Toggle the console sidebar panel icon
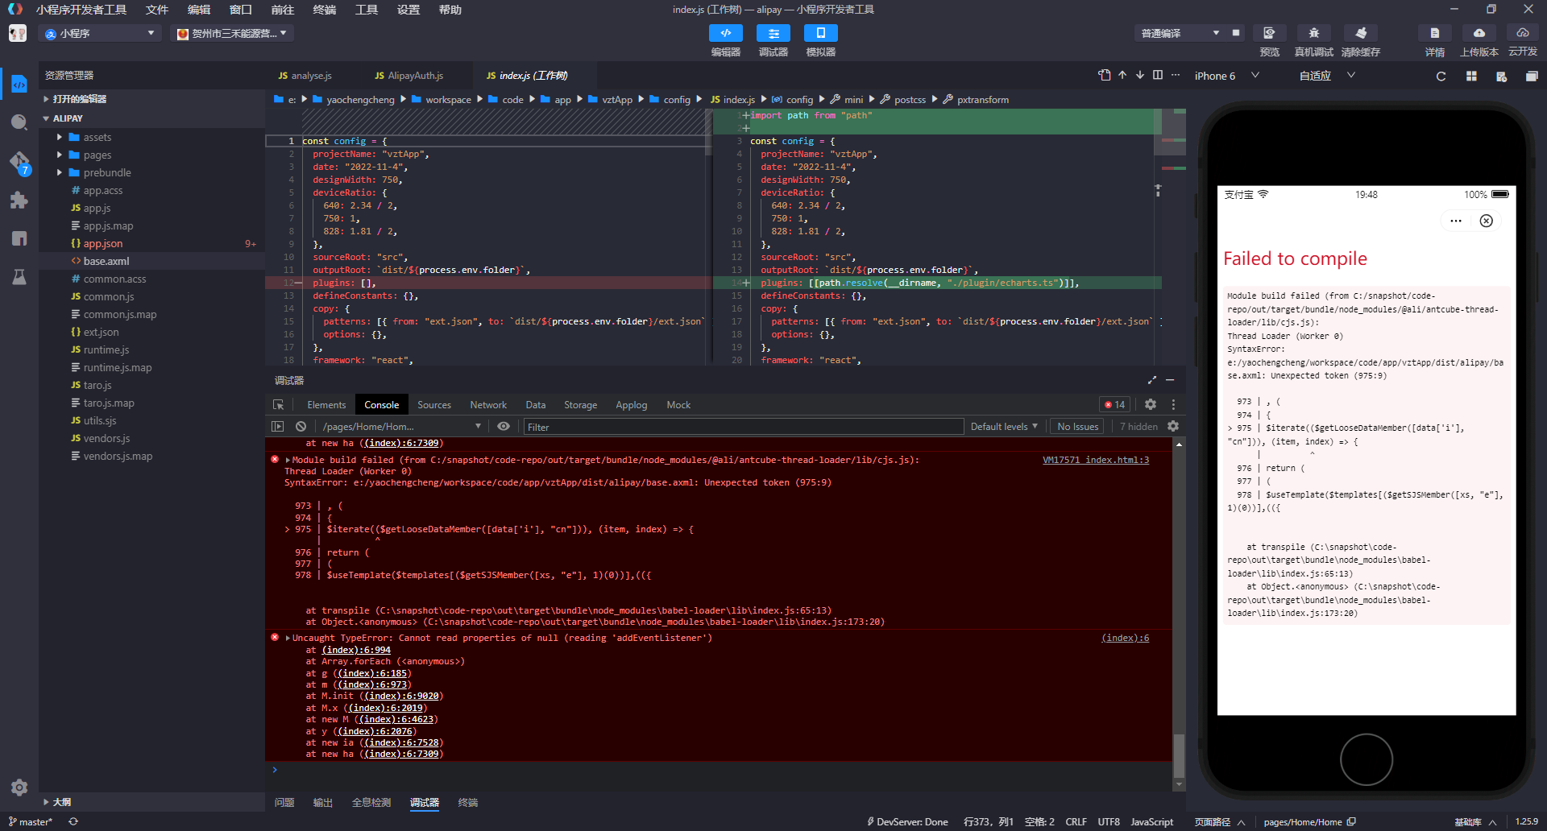This screenshot has width=1547, height=831. (x=278, y=426)
